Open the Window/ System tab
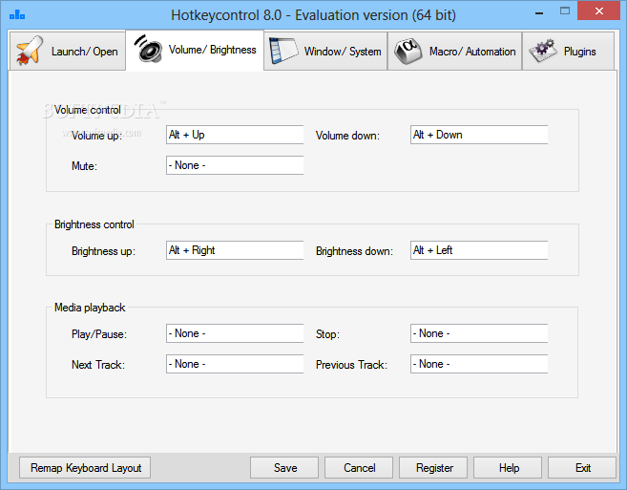 tap(325, 52)
